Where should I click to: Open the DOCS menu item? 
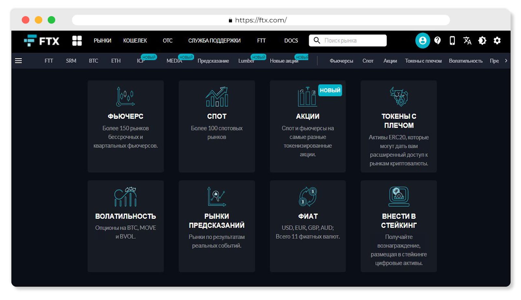click(x=291, y=41)
